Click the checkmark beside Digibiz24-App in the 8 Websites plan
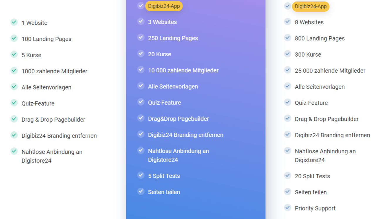 [288, 6]
